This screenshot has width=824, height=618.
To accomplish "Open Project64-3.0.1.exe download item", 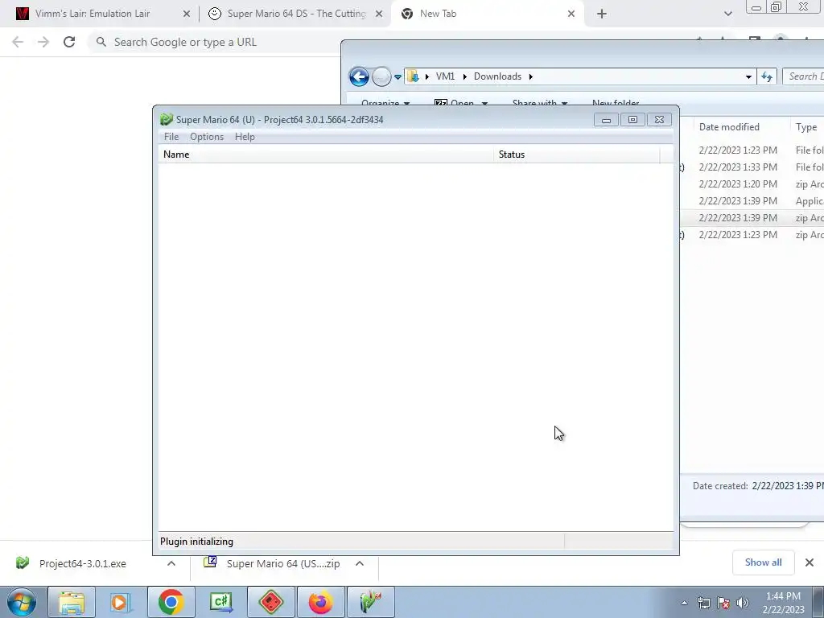I will (x=83, y=564).
